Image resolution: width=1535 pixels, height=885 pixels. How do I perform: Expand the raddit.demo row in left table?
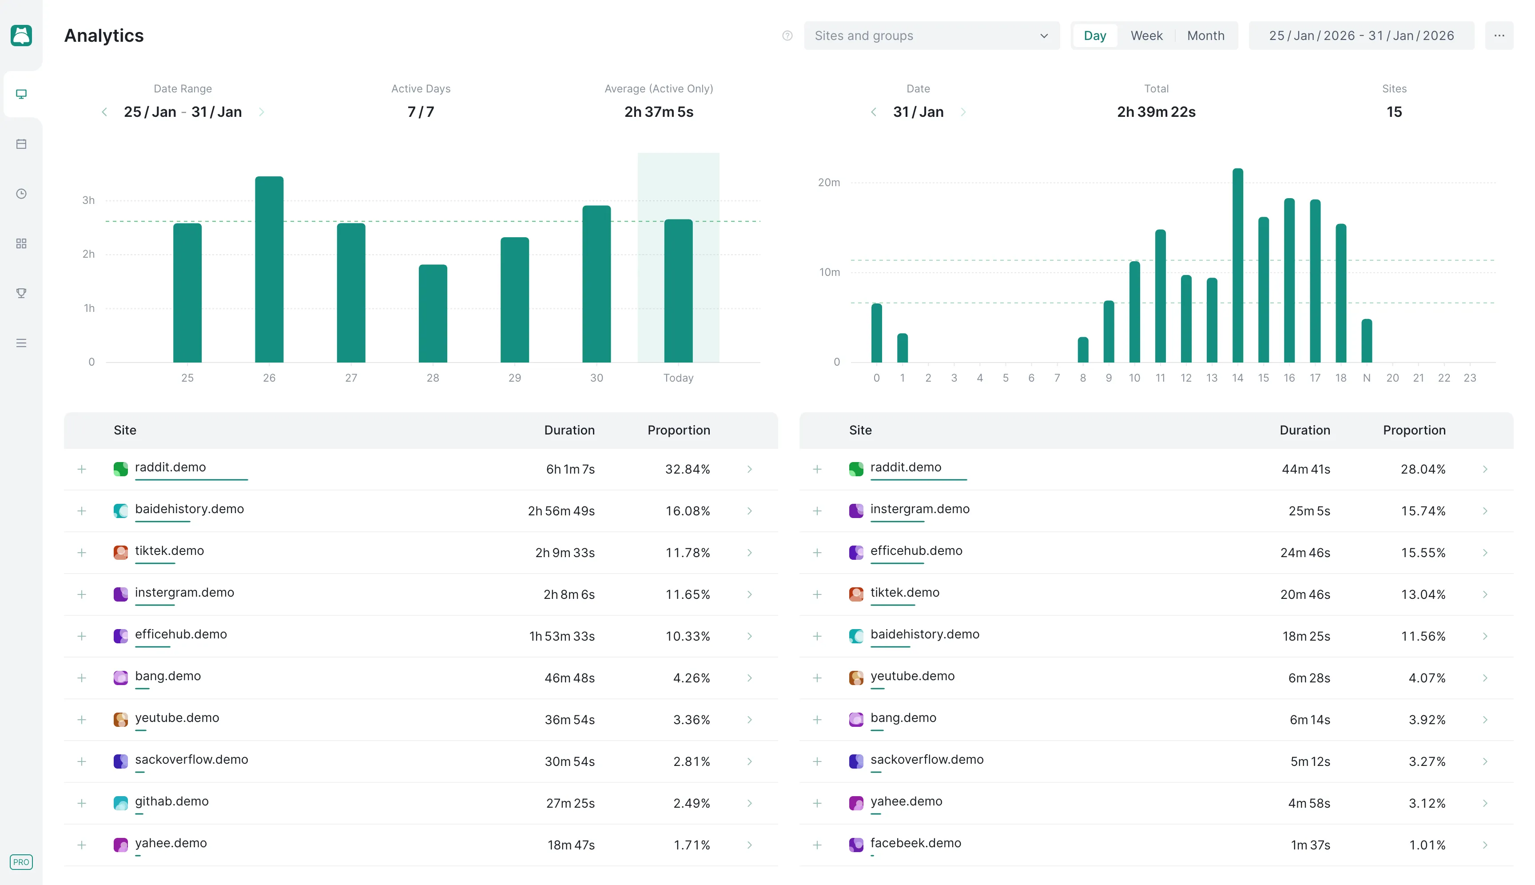pyautogui.click(x=81, y=469)
